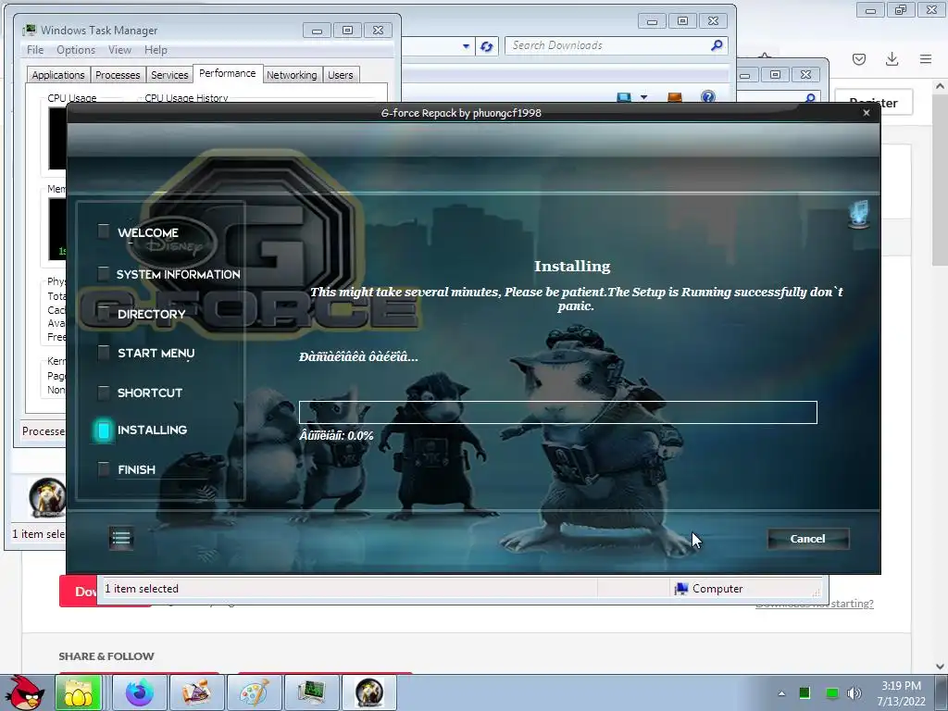
Task: Open Options menu in Task Manager
Action: click(x=76, y=50)
